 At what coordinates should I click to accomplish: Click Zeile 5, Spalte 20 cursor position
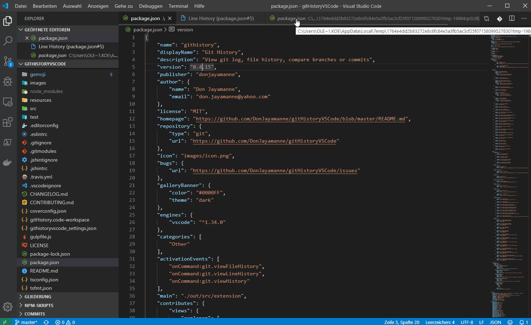click(402, 322)
